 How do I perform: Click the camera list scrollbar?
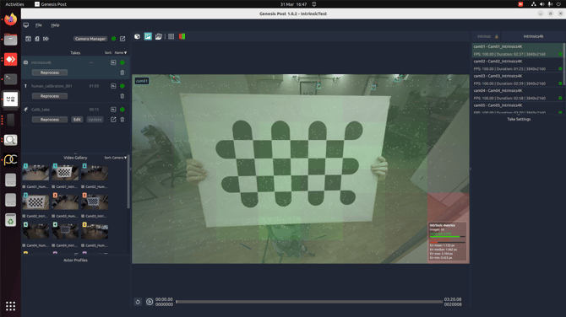563,65
